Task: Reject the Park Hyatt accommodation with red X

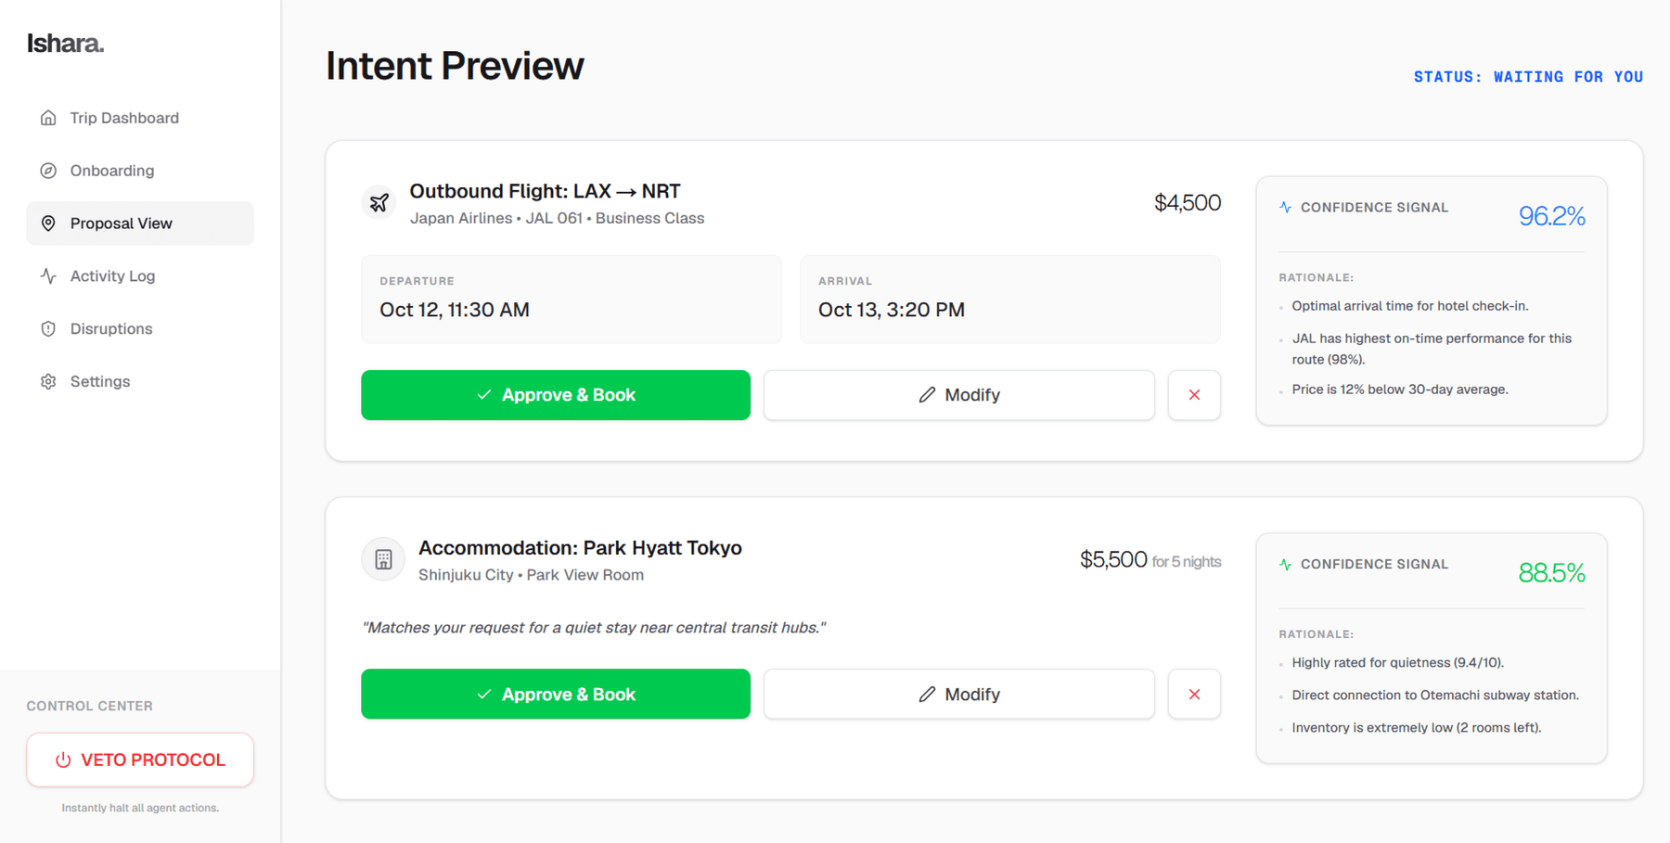Action: tap(1194, 695)
